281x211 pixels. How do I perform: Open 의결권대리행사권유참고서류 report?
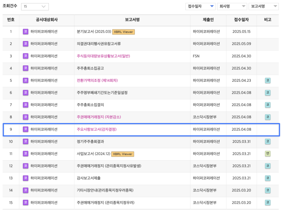(x=99, y=44)
